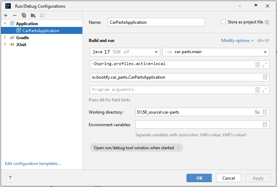Sort configurations alphabetically
Screen dimensions: 277x187
pos(42,15)
